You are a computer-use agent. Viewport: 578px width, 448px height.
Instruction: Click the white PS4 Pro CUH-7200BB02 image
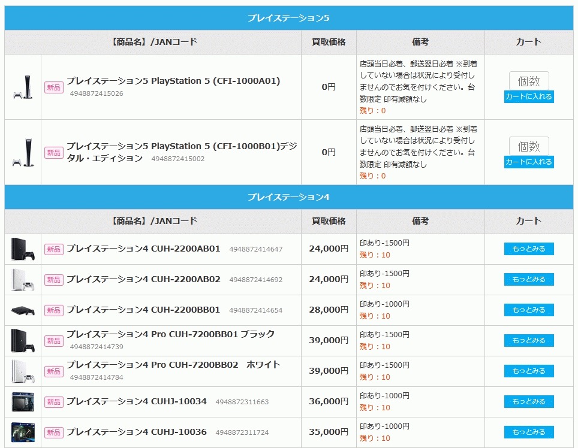[23, 371]
